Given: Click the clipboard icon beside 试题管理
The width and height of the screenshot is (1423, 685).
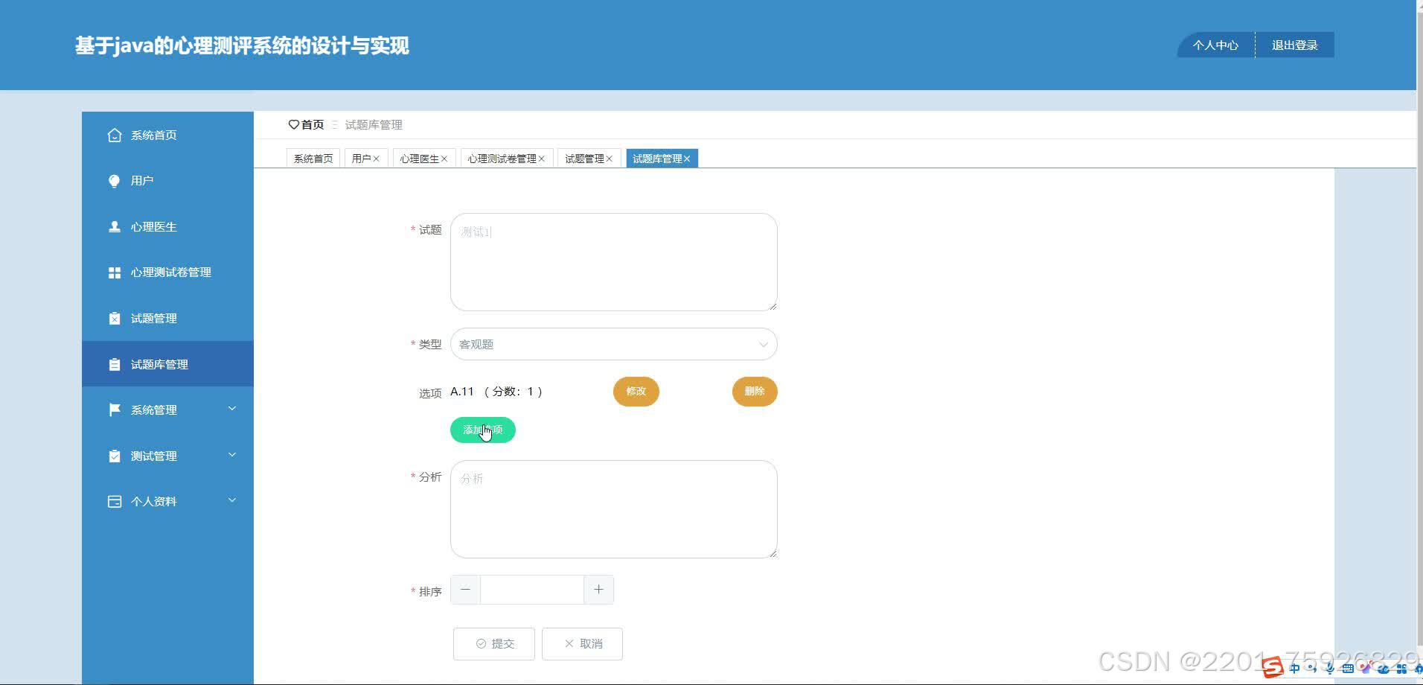Looking at the screenshot, I should [x=114, y=319].
